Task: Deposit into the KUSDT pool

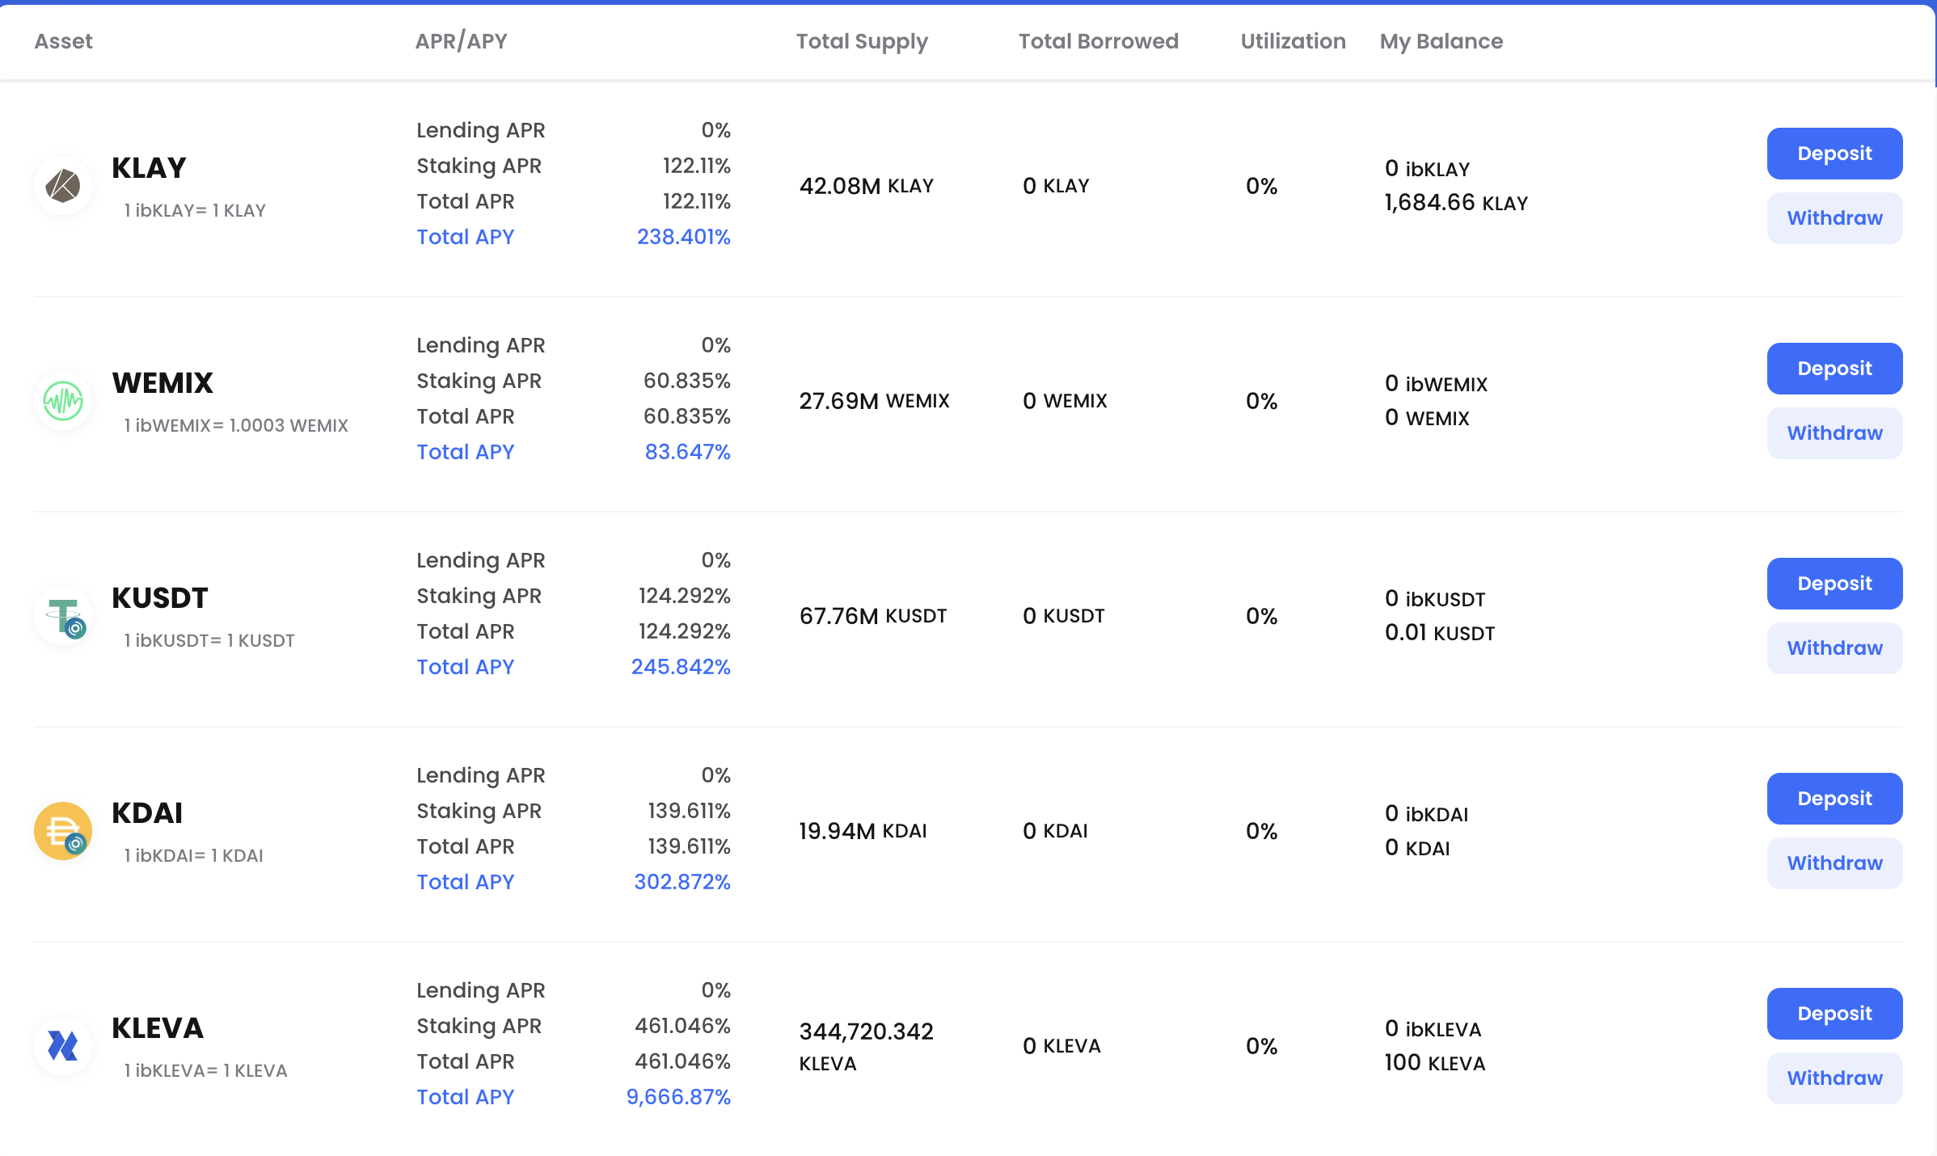Action: pos(1834,584)
